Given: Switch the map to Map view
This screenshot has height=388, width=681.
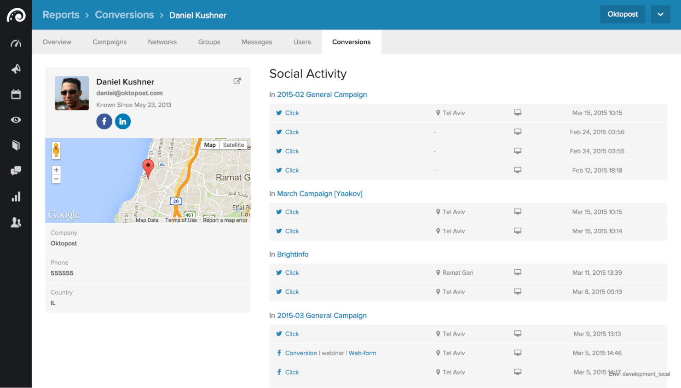Looking at the screenshot, I should [x=210, y=145].
